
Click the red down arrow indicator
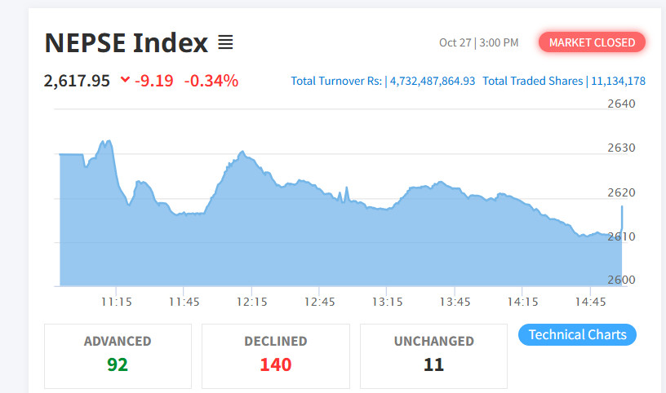pos(125,80)
